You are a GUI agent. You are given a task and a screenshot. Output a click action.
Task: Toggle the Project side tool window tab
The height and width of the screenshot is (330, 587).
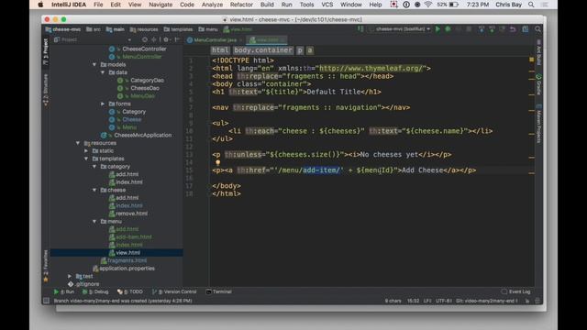[46, 51]
